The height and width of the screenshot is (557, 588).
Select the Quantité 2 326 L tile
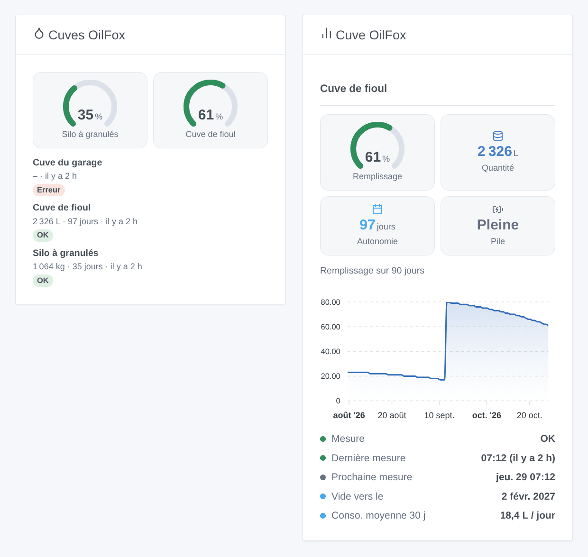498,152
